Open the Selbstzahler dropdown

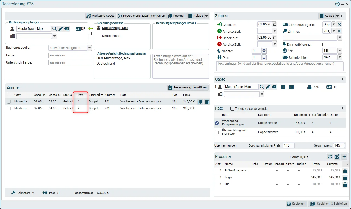(340, 57)
